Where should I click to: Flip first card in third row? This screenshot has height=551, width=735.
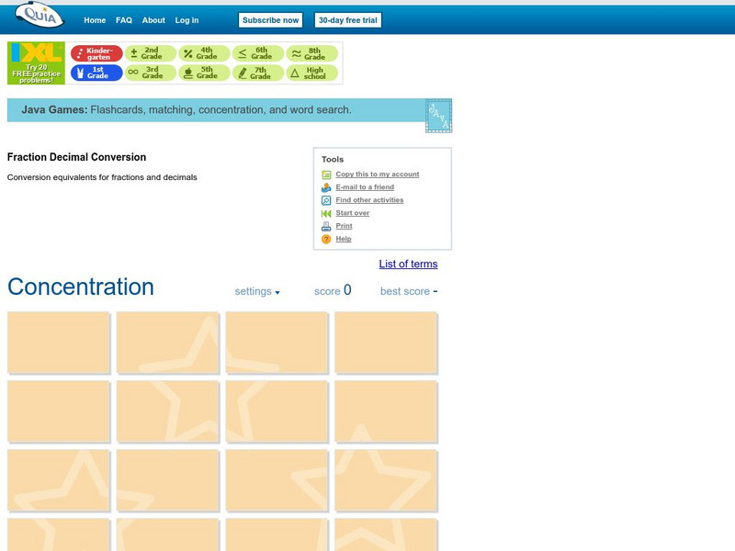click(59, 480)
